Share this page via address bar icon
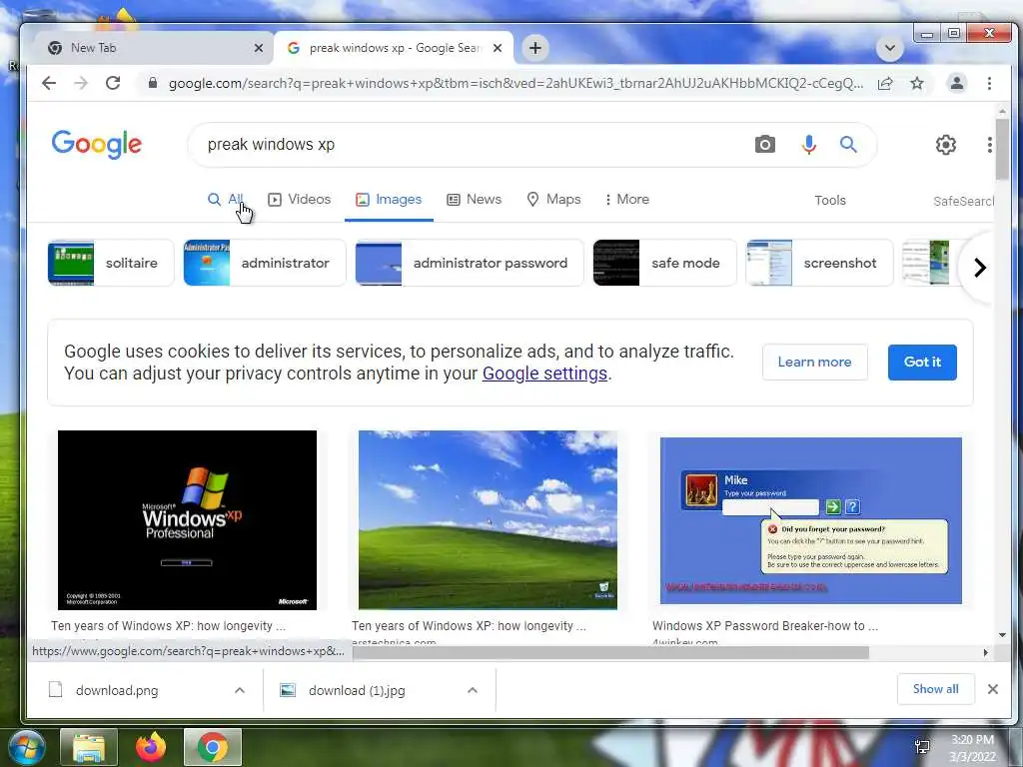This screenshot has width=1023, height=767. (885, 83)
